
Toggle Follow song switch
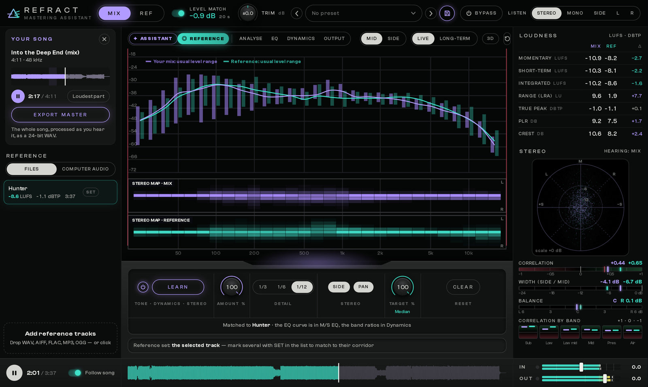point(75,373)
